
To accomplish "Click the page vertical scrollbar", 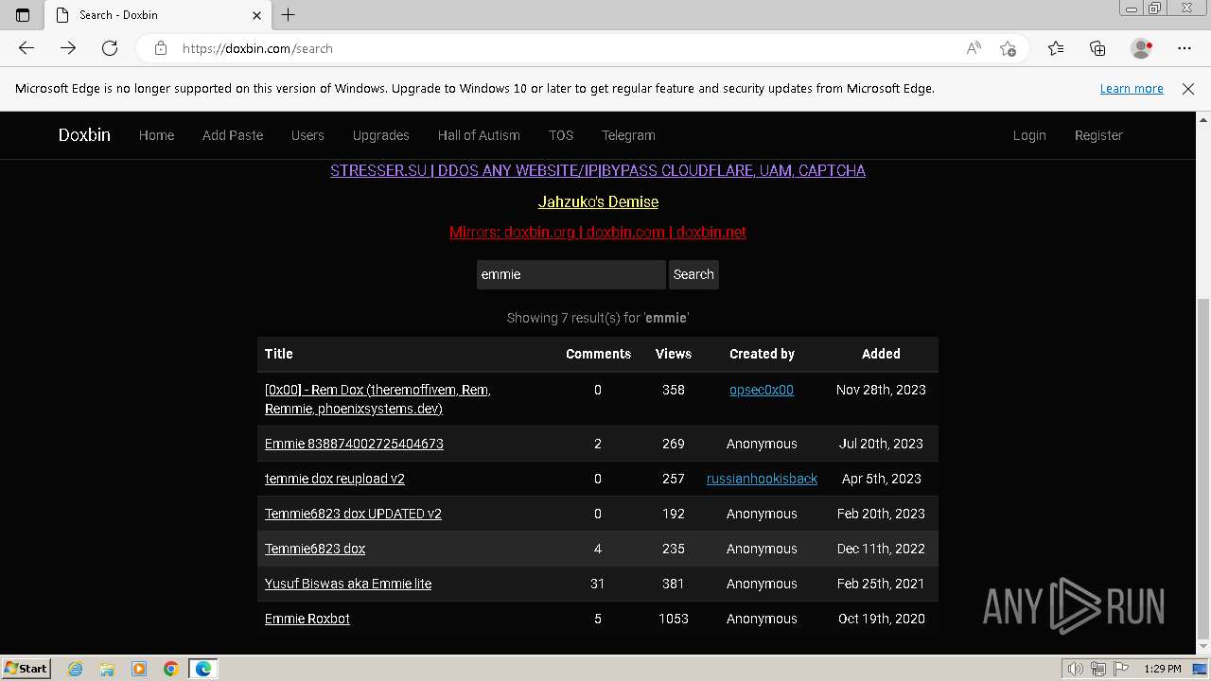I will coord(1203,468).
